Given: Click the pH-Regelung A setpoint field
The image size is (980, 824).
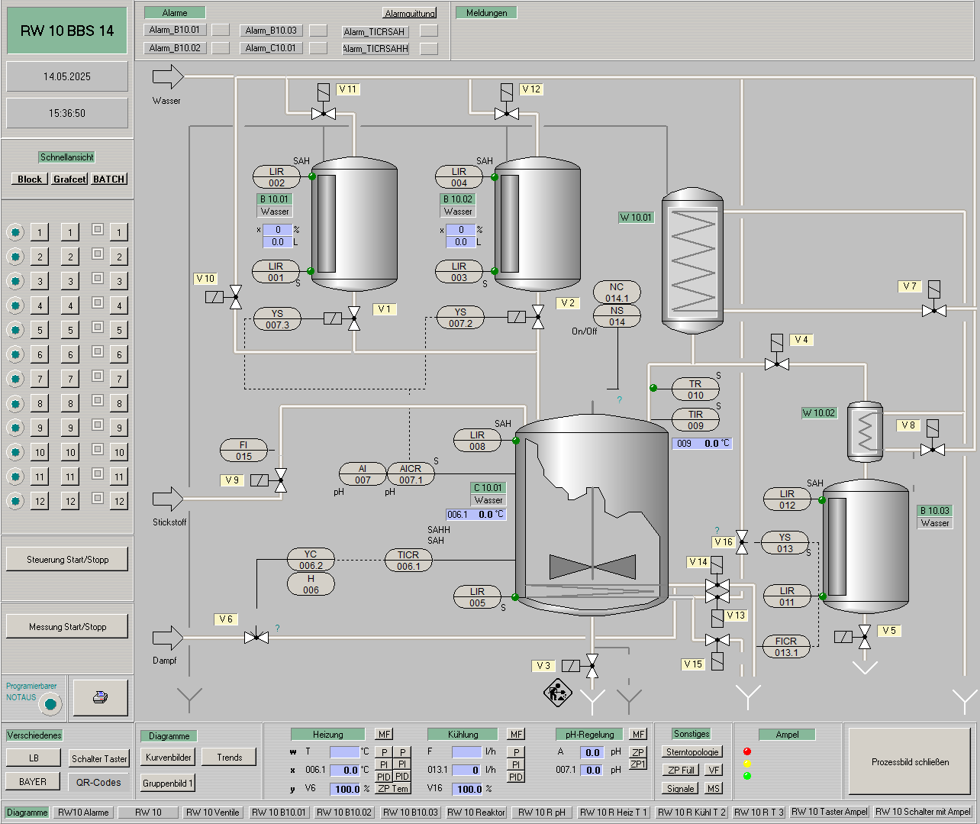Looking at the screenshot, I should pos(593,752).
